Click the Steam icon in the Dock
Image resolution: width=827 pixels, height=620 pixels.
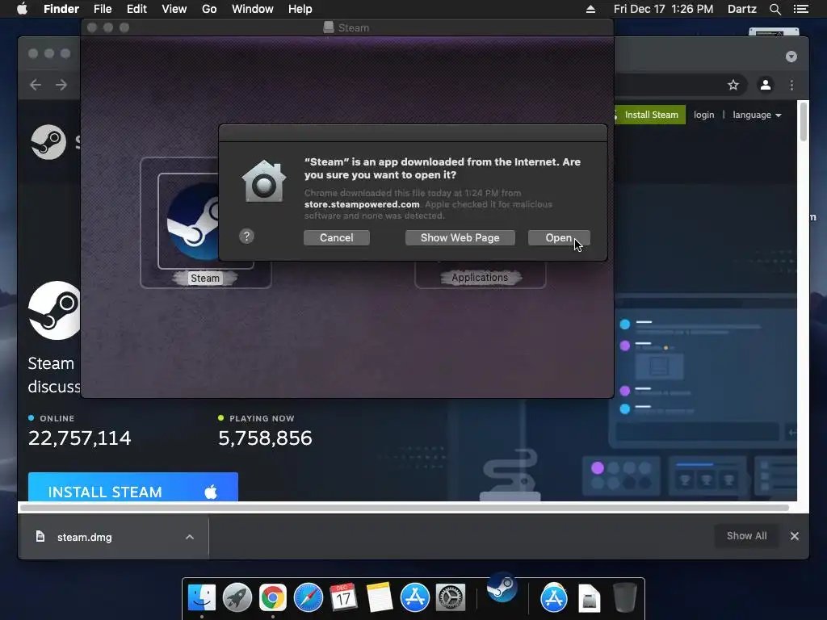coord(502,587)
